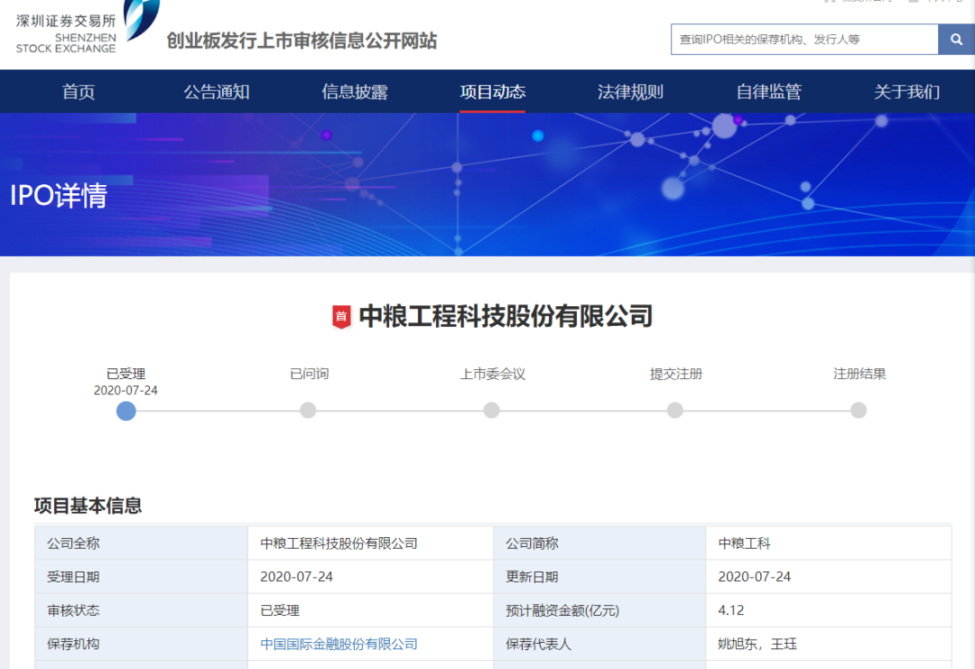Click the 上市委会议 stage label text
The height and width of the screenshot is (669, 975).
pyautogui.click(x=493, y=374)
